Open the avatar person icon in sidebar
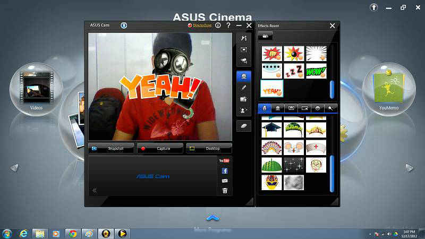 click(244, 110)
